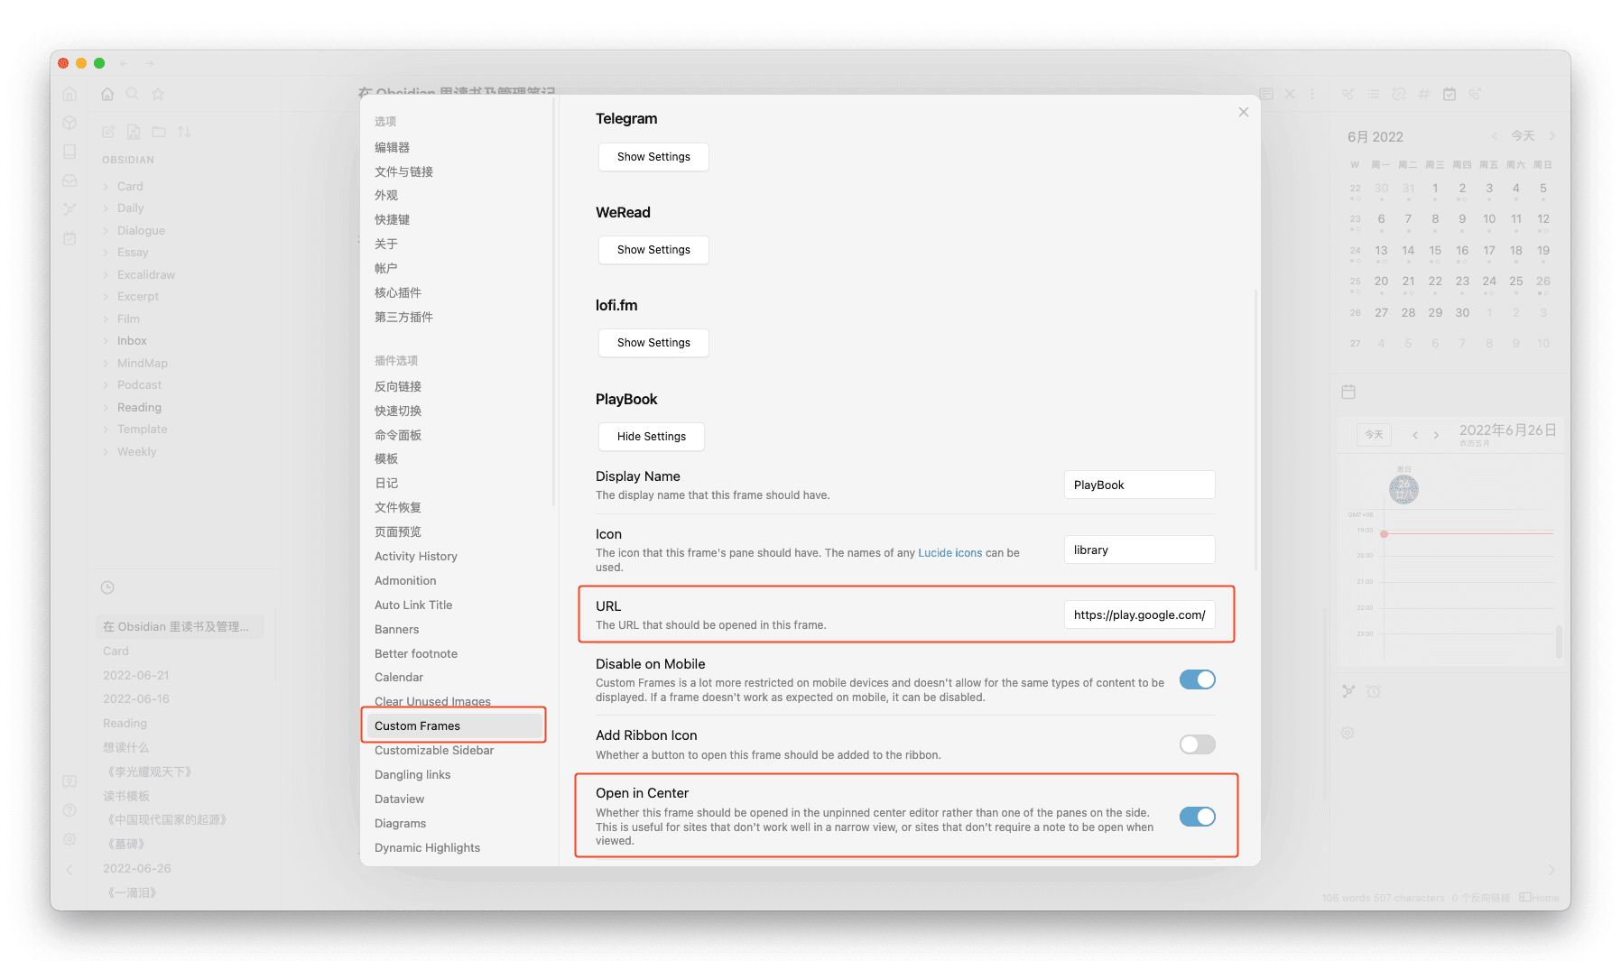Screen dimensions: 1621x961
Task: Open graph view ribbon icon
Action: 69,209
